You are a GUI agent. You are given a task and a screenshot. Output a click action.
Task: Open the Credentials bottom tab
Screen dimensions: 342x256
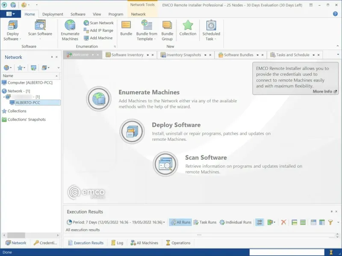pyautogui.click(x=46, y=243)
